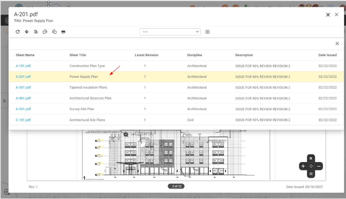The image size is (346, 199).
Task: Click the east elevation drawing preview
Action: click(176, 155)
